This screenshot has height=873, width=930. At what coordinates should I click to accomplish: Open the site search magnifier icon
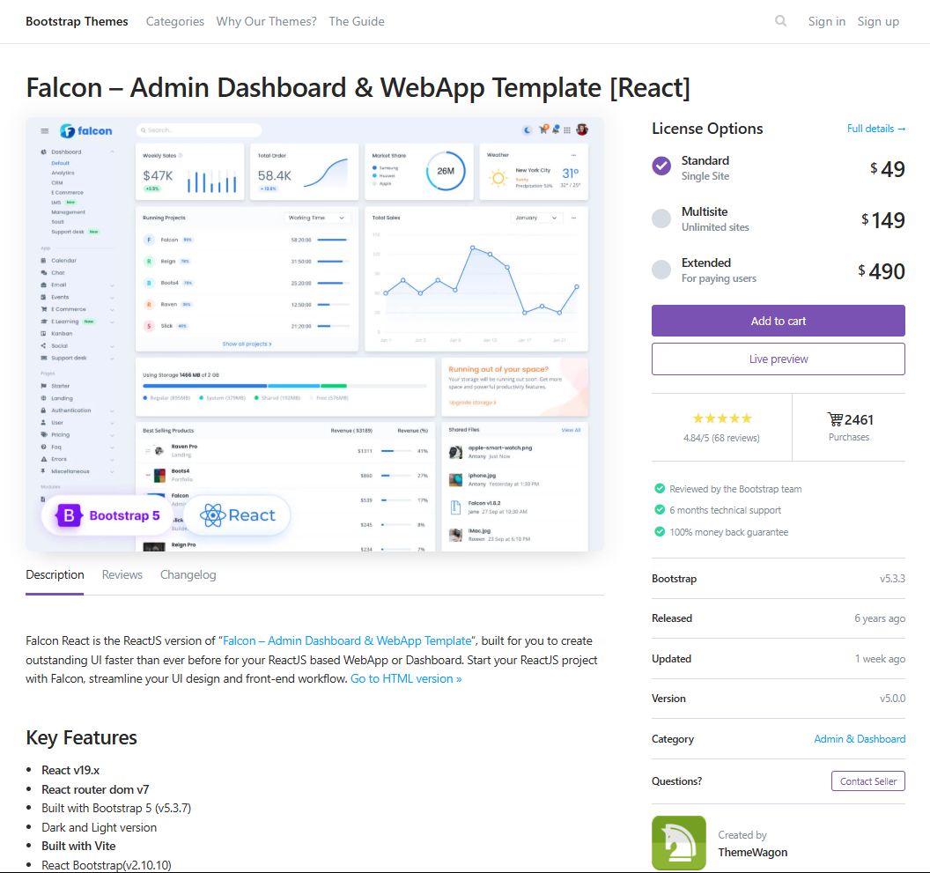[x=780, y=21]
